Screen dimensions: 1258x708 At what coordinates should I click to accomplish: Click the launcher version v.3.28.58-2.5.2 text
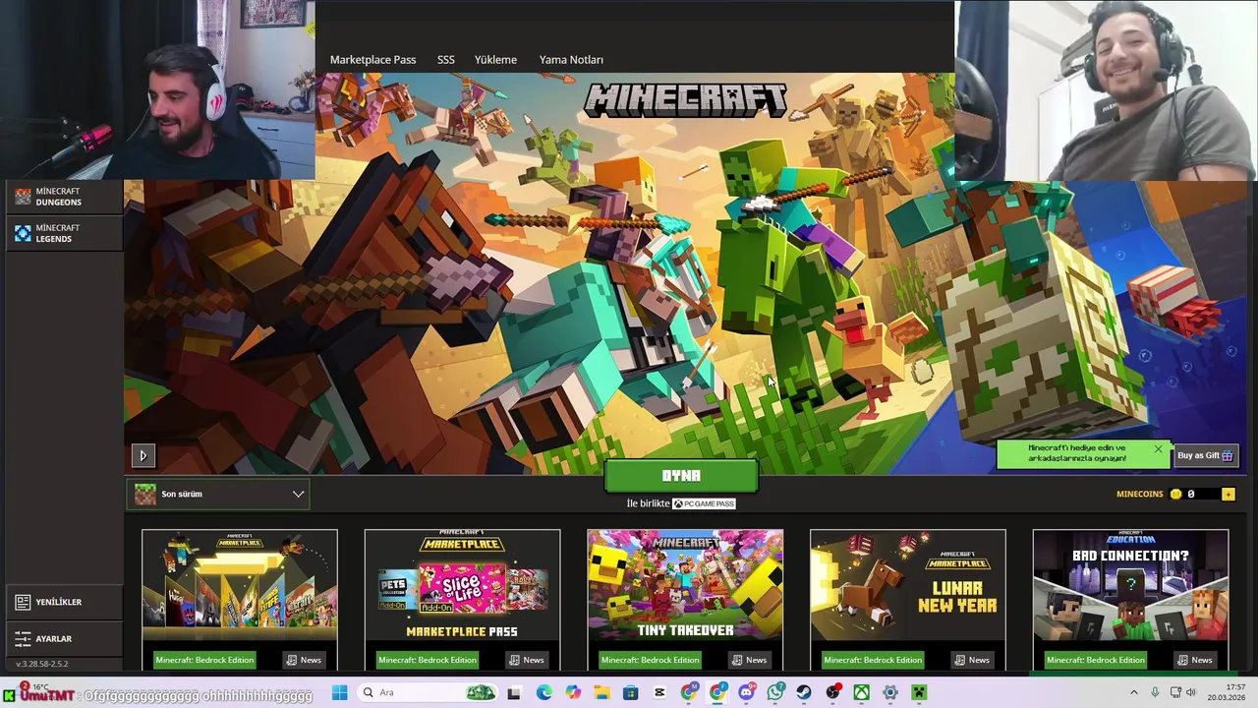42,664
